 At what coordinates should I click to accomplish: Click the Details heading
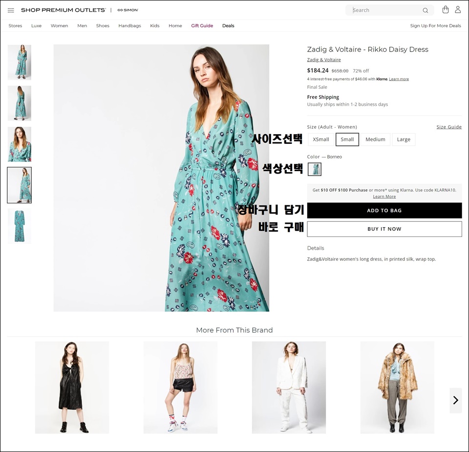coord(316,248)
